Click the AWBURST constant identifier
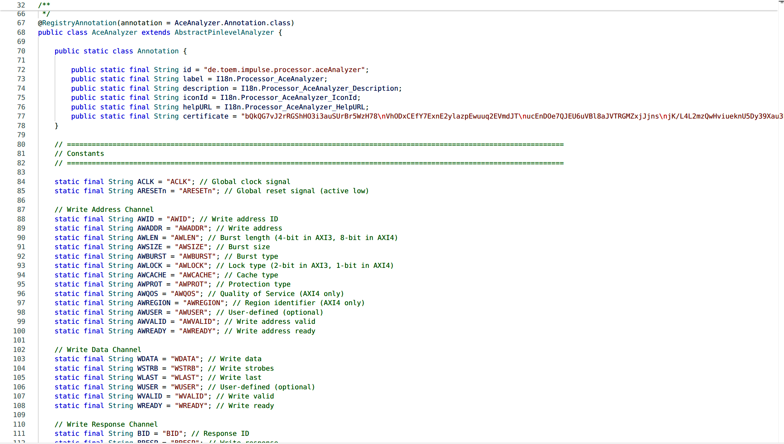 coord(152,256)
